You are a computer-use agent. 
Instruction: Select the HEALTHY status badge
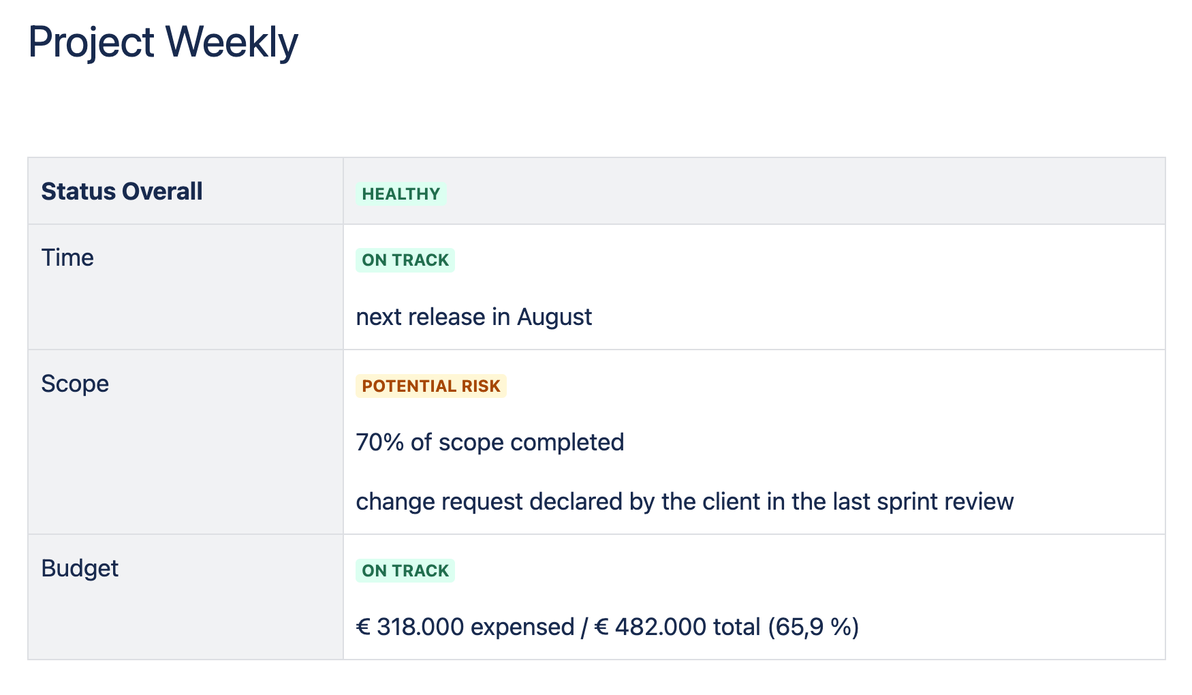[x=401, y=194]
